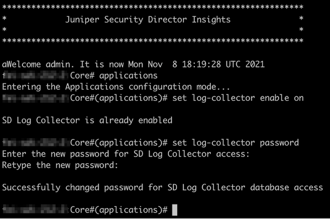This screenshot has height=219, width=330.
Task: Click the "Juniper Security Director Insights" banner title
Action: (148, 20)
